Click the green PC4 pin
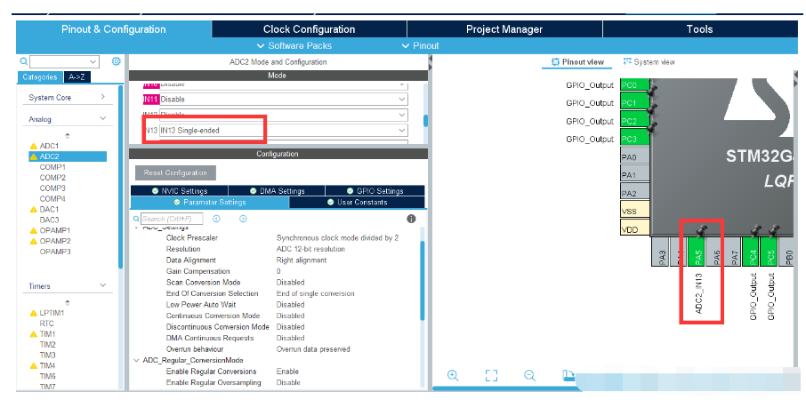 753,252
